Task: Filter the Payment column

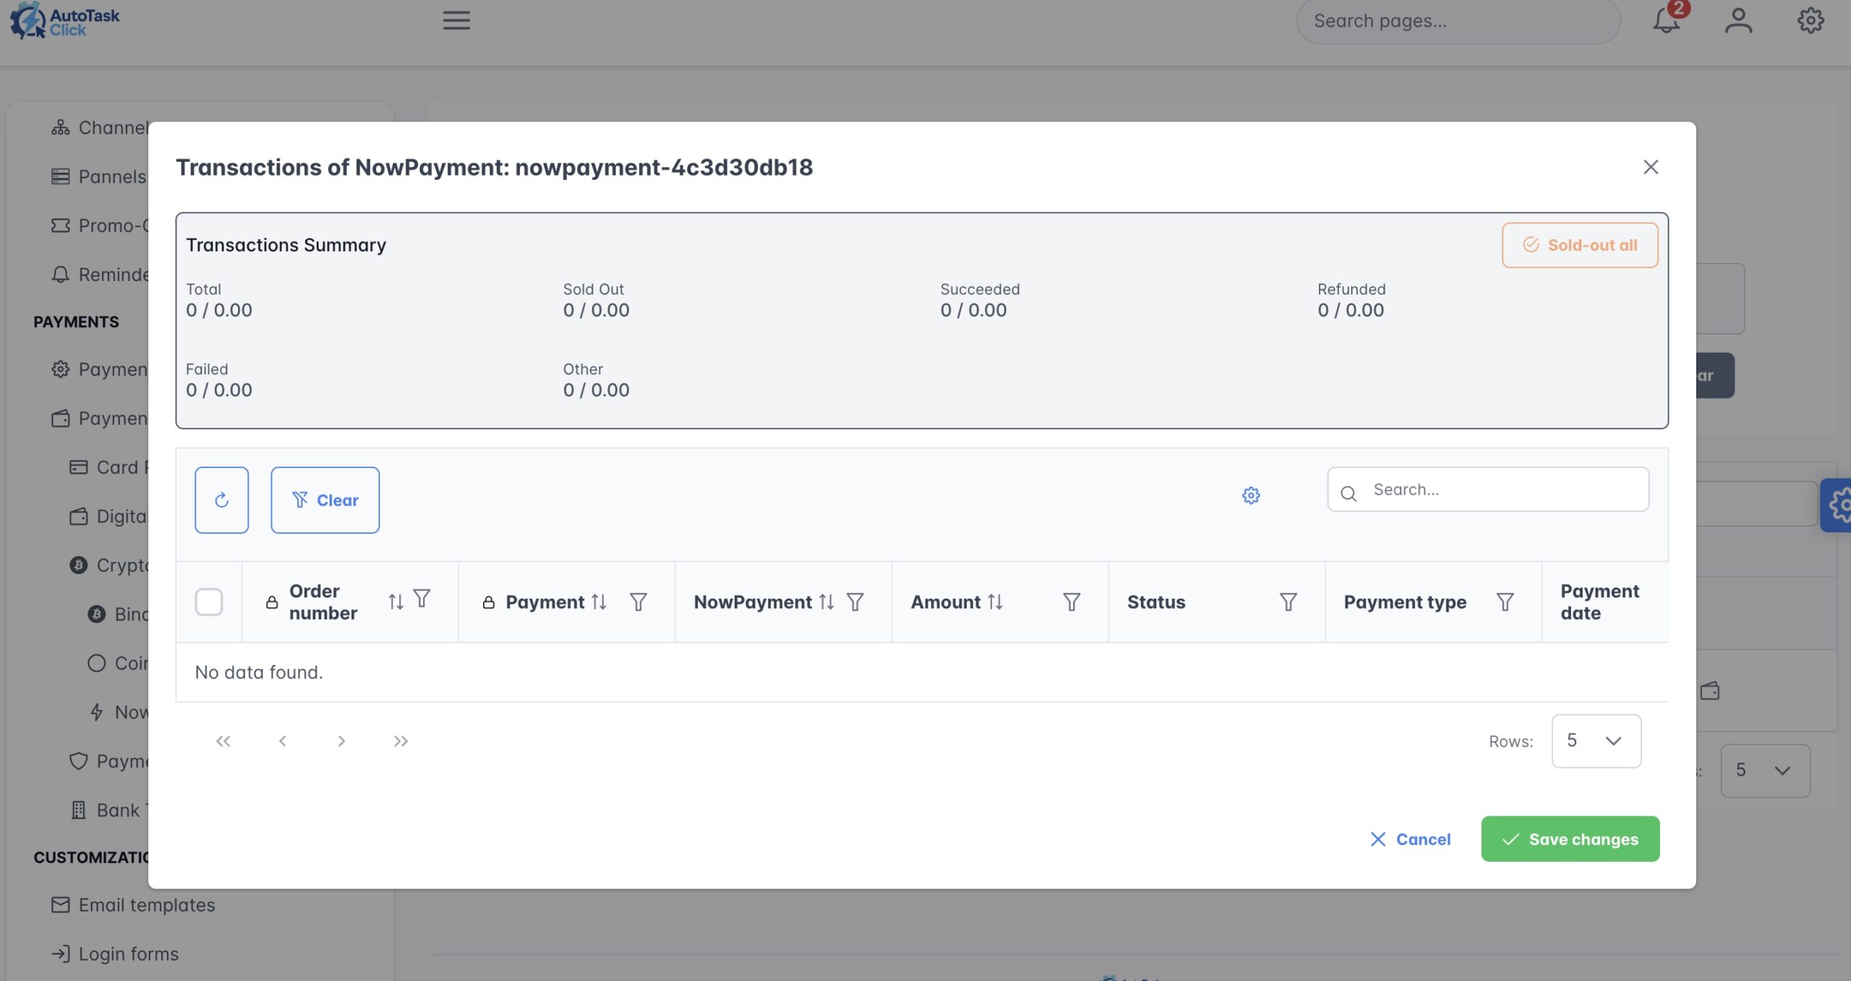Action: coord(638,602)
